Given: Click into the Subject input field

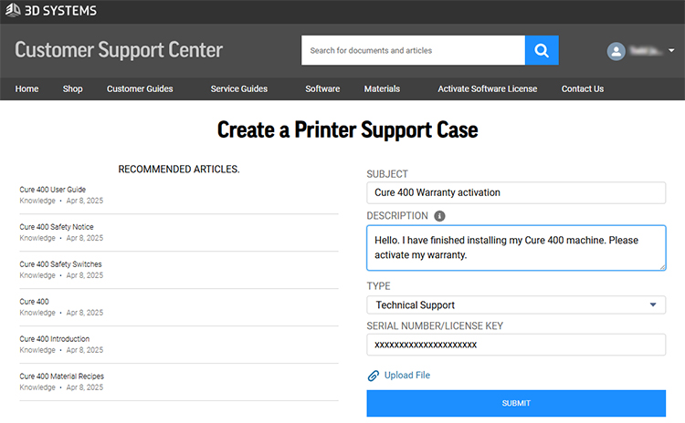Looking at the screenshot, I should tap(515, 192).
